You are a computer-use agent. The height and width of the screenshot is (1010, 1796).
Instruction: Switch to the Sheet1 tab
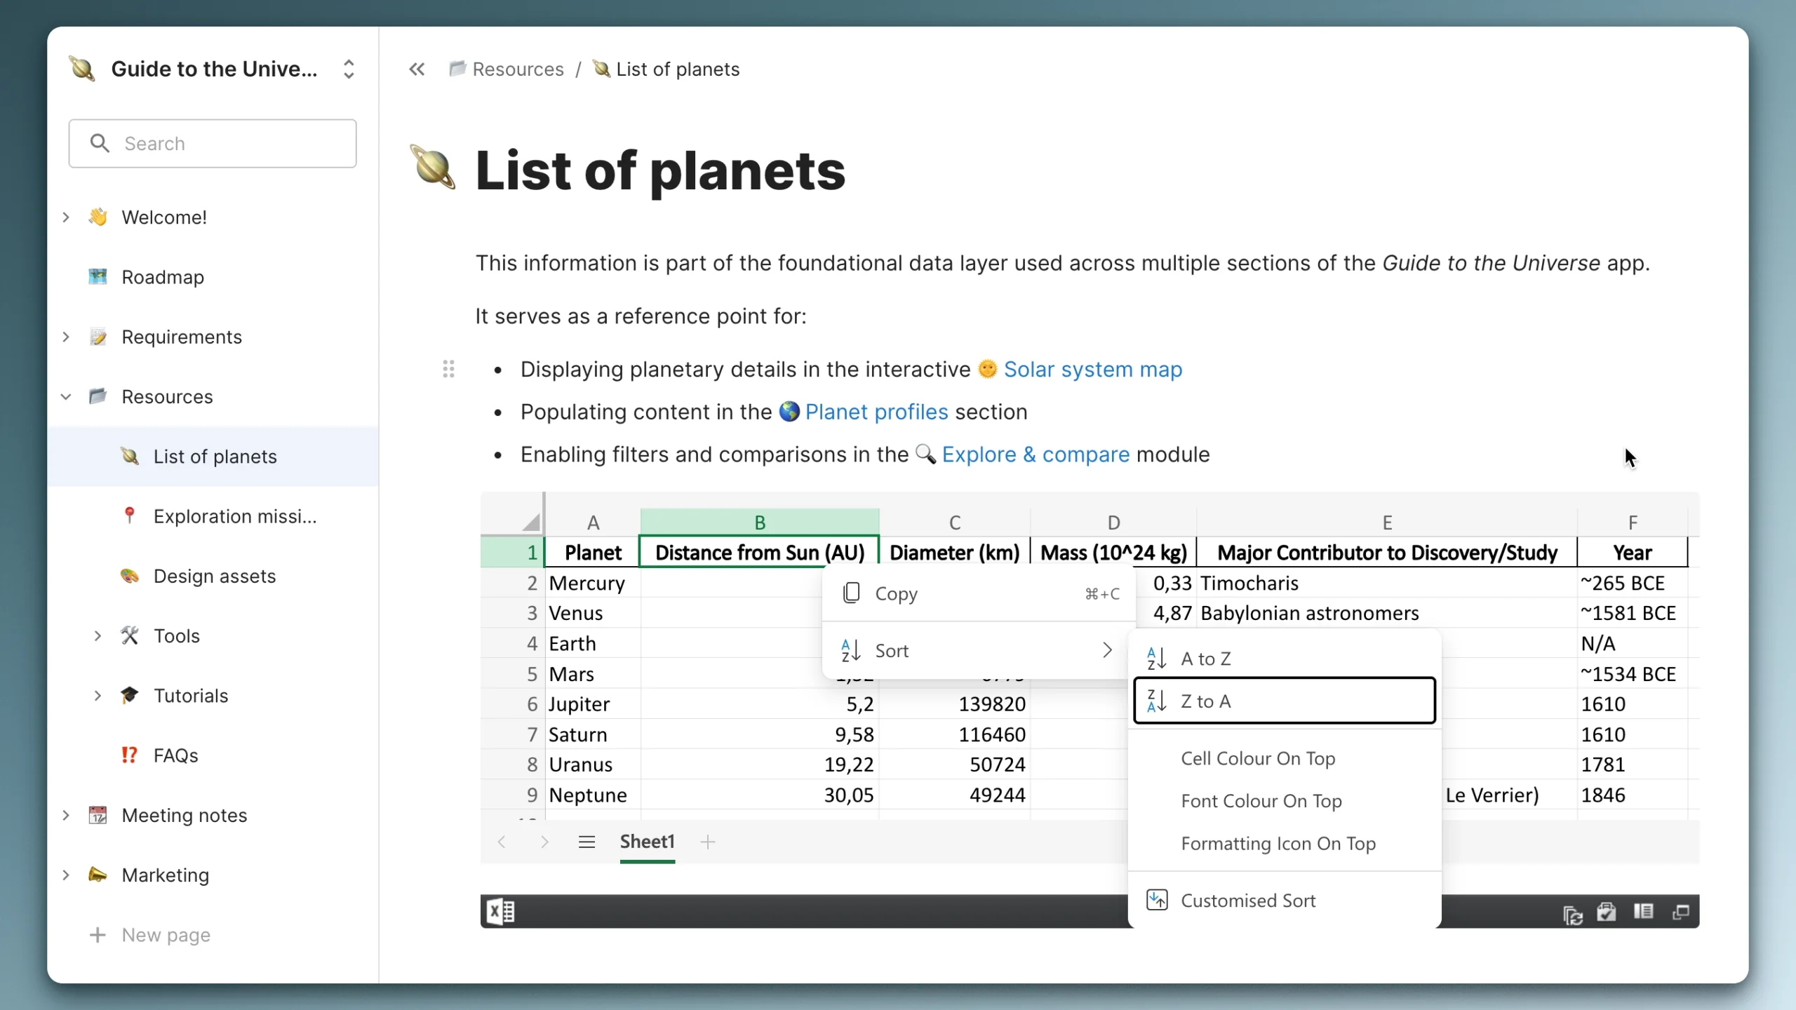point(648,842)
